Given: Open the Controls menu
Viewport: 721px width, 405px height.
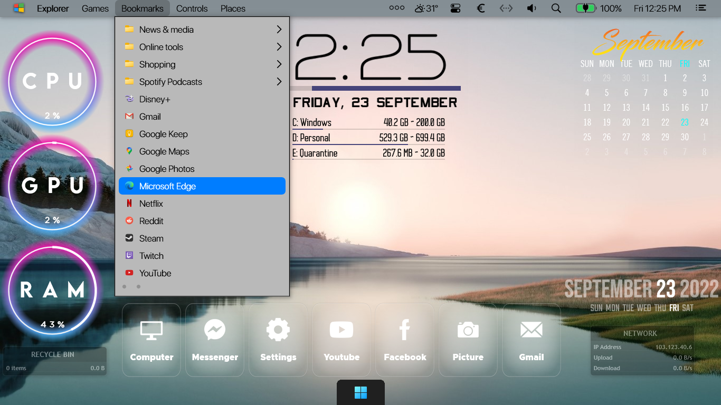Looking at the screenshot, I should (x=192, y=8).
